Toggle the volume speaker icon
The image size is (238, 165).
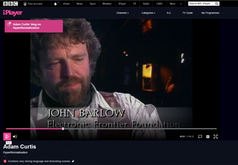pos(15,137)
